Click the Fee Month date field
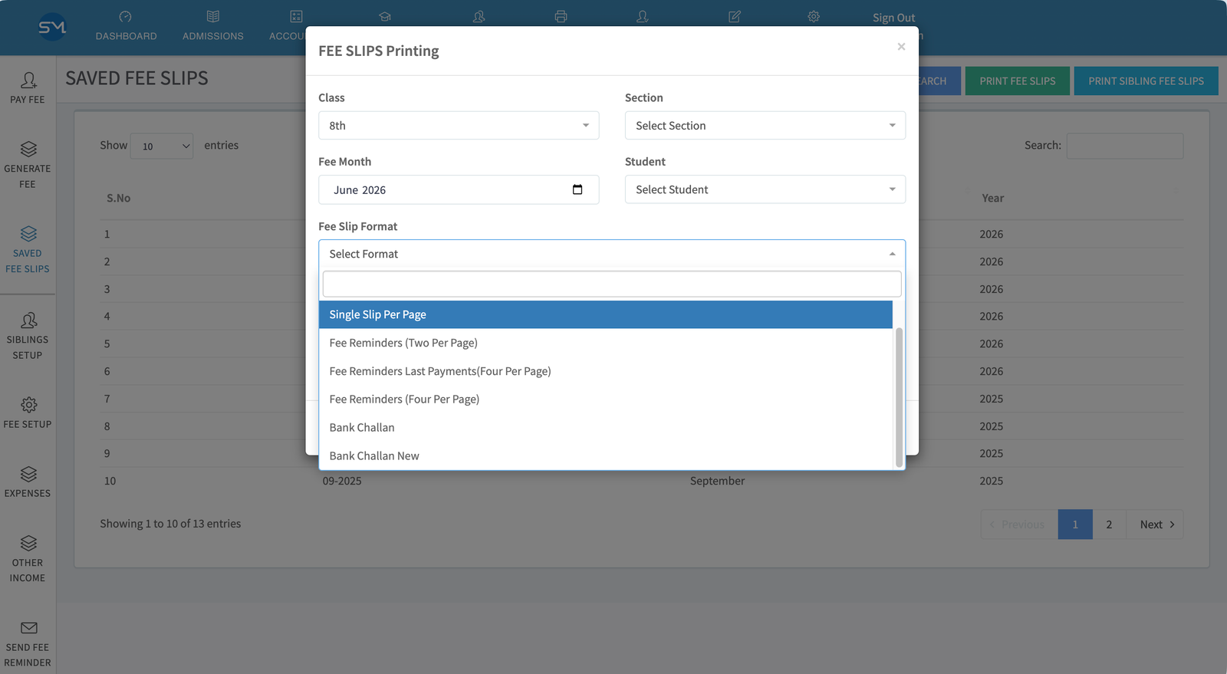This screenshot has height=674, width=1227. click(459, 189)
